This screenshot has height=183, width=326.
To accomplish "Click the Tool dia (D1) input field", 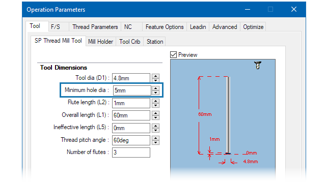I will point(131,78).
